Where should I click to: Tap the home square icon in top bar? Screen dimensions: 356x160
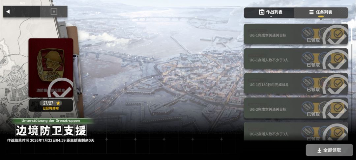click(x=54, y=12)
